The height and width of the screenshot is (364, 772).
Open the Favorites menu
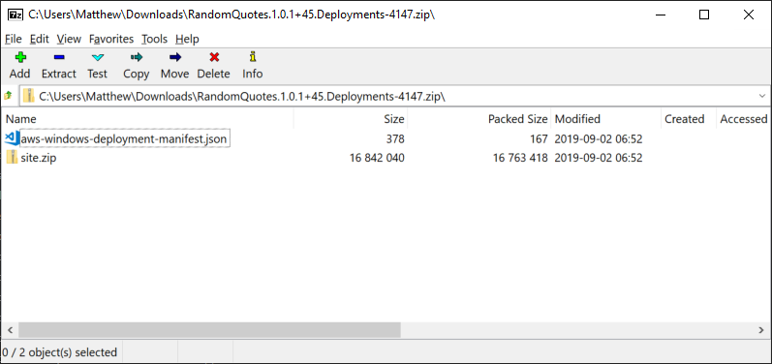[111, 39]
